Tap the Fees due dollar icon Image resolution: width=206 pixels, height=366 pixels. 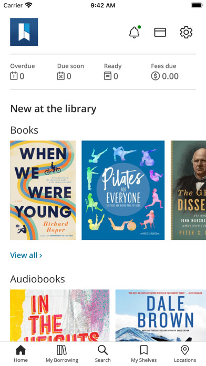tap(156, 76)
